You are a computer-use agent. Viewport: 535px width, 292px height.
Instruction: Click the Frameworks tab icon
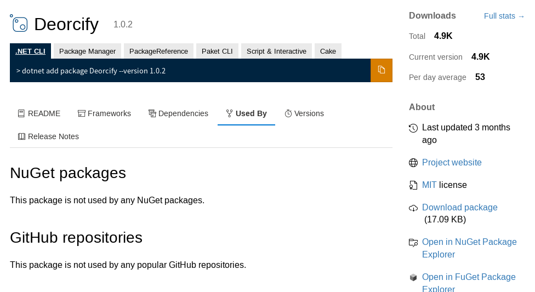click(x=81, y=113)
